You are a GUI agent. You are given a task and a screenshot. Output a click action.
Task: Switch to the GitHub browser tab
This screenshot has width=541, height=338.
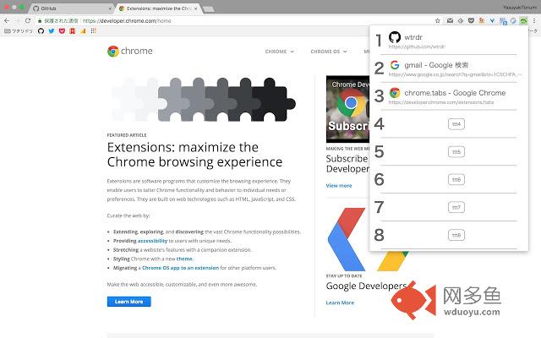[72, 8]
